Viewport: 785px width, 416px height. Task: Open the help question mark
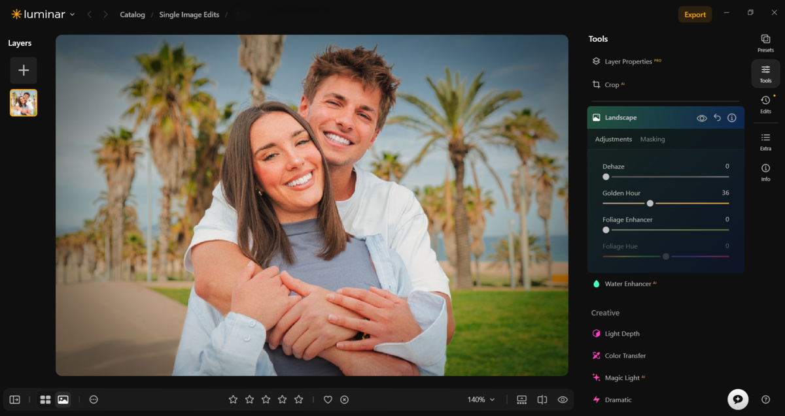pos(765,400)
